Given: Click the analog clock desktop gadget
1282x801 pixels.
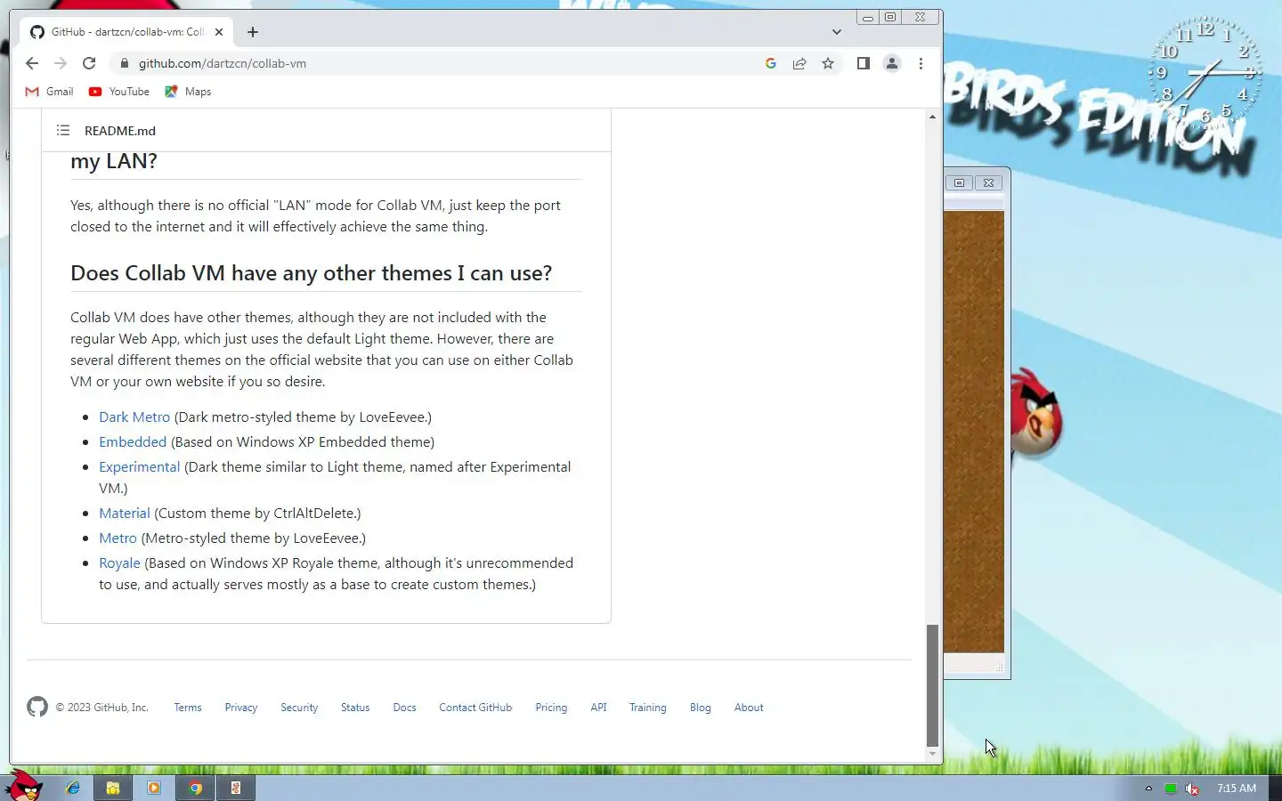Looking at the screenshot, I should point(1205,73).
